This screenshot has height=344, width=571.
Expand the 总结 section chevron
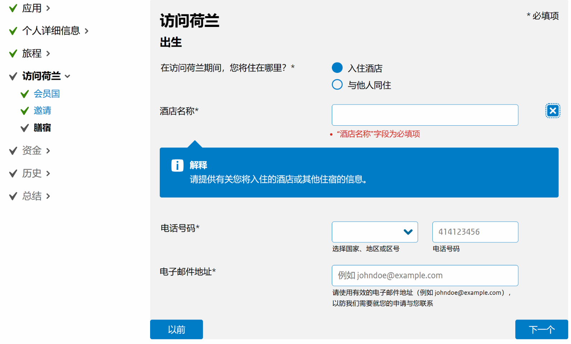(x=48, y=196)
